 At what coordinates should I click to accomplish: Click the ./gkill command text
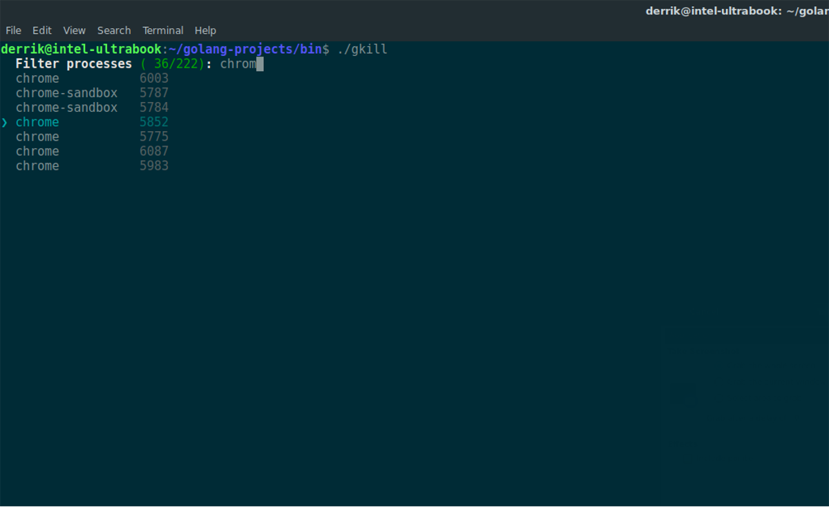click(362, 50)
